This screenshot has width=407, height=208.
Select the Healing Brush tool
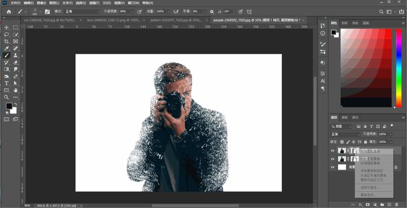coord(16,49)
